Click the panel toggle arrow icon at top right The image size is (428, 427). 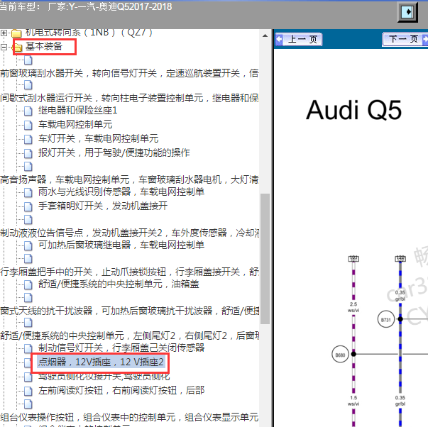(408, 12)
